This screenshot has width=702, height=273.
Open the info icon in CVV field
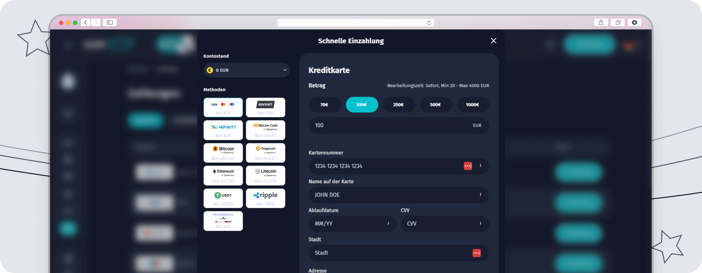click(x=480, y=223)
